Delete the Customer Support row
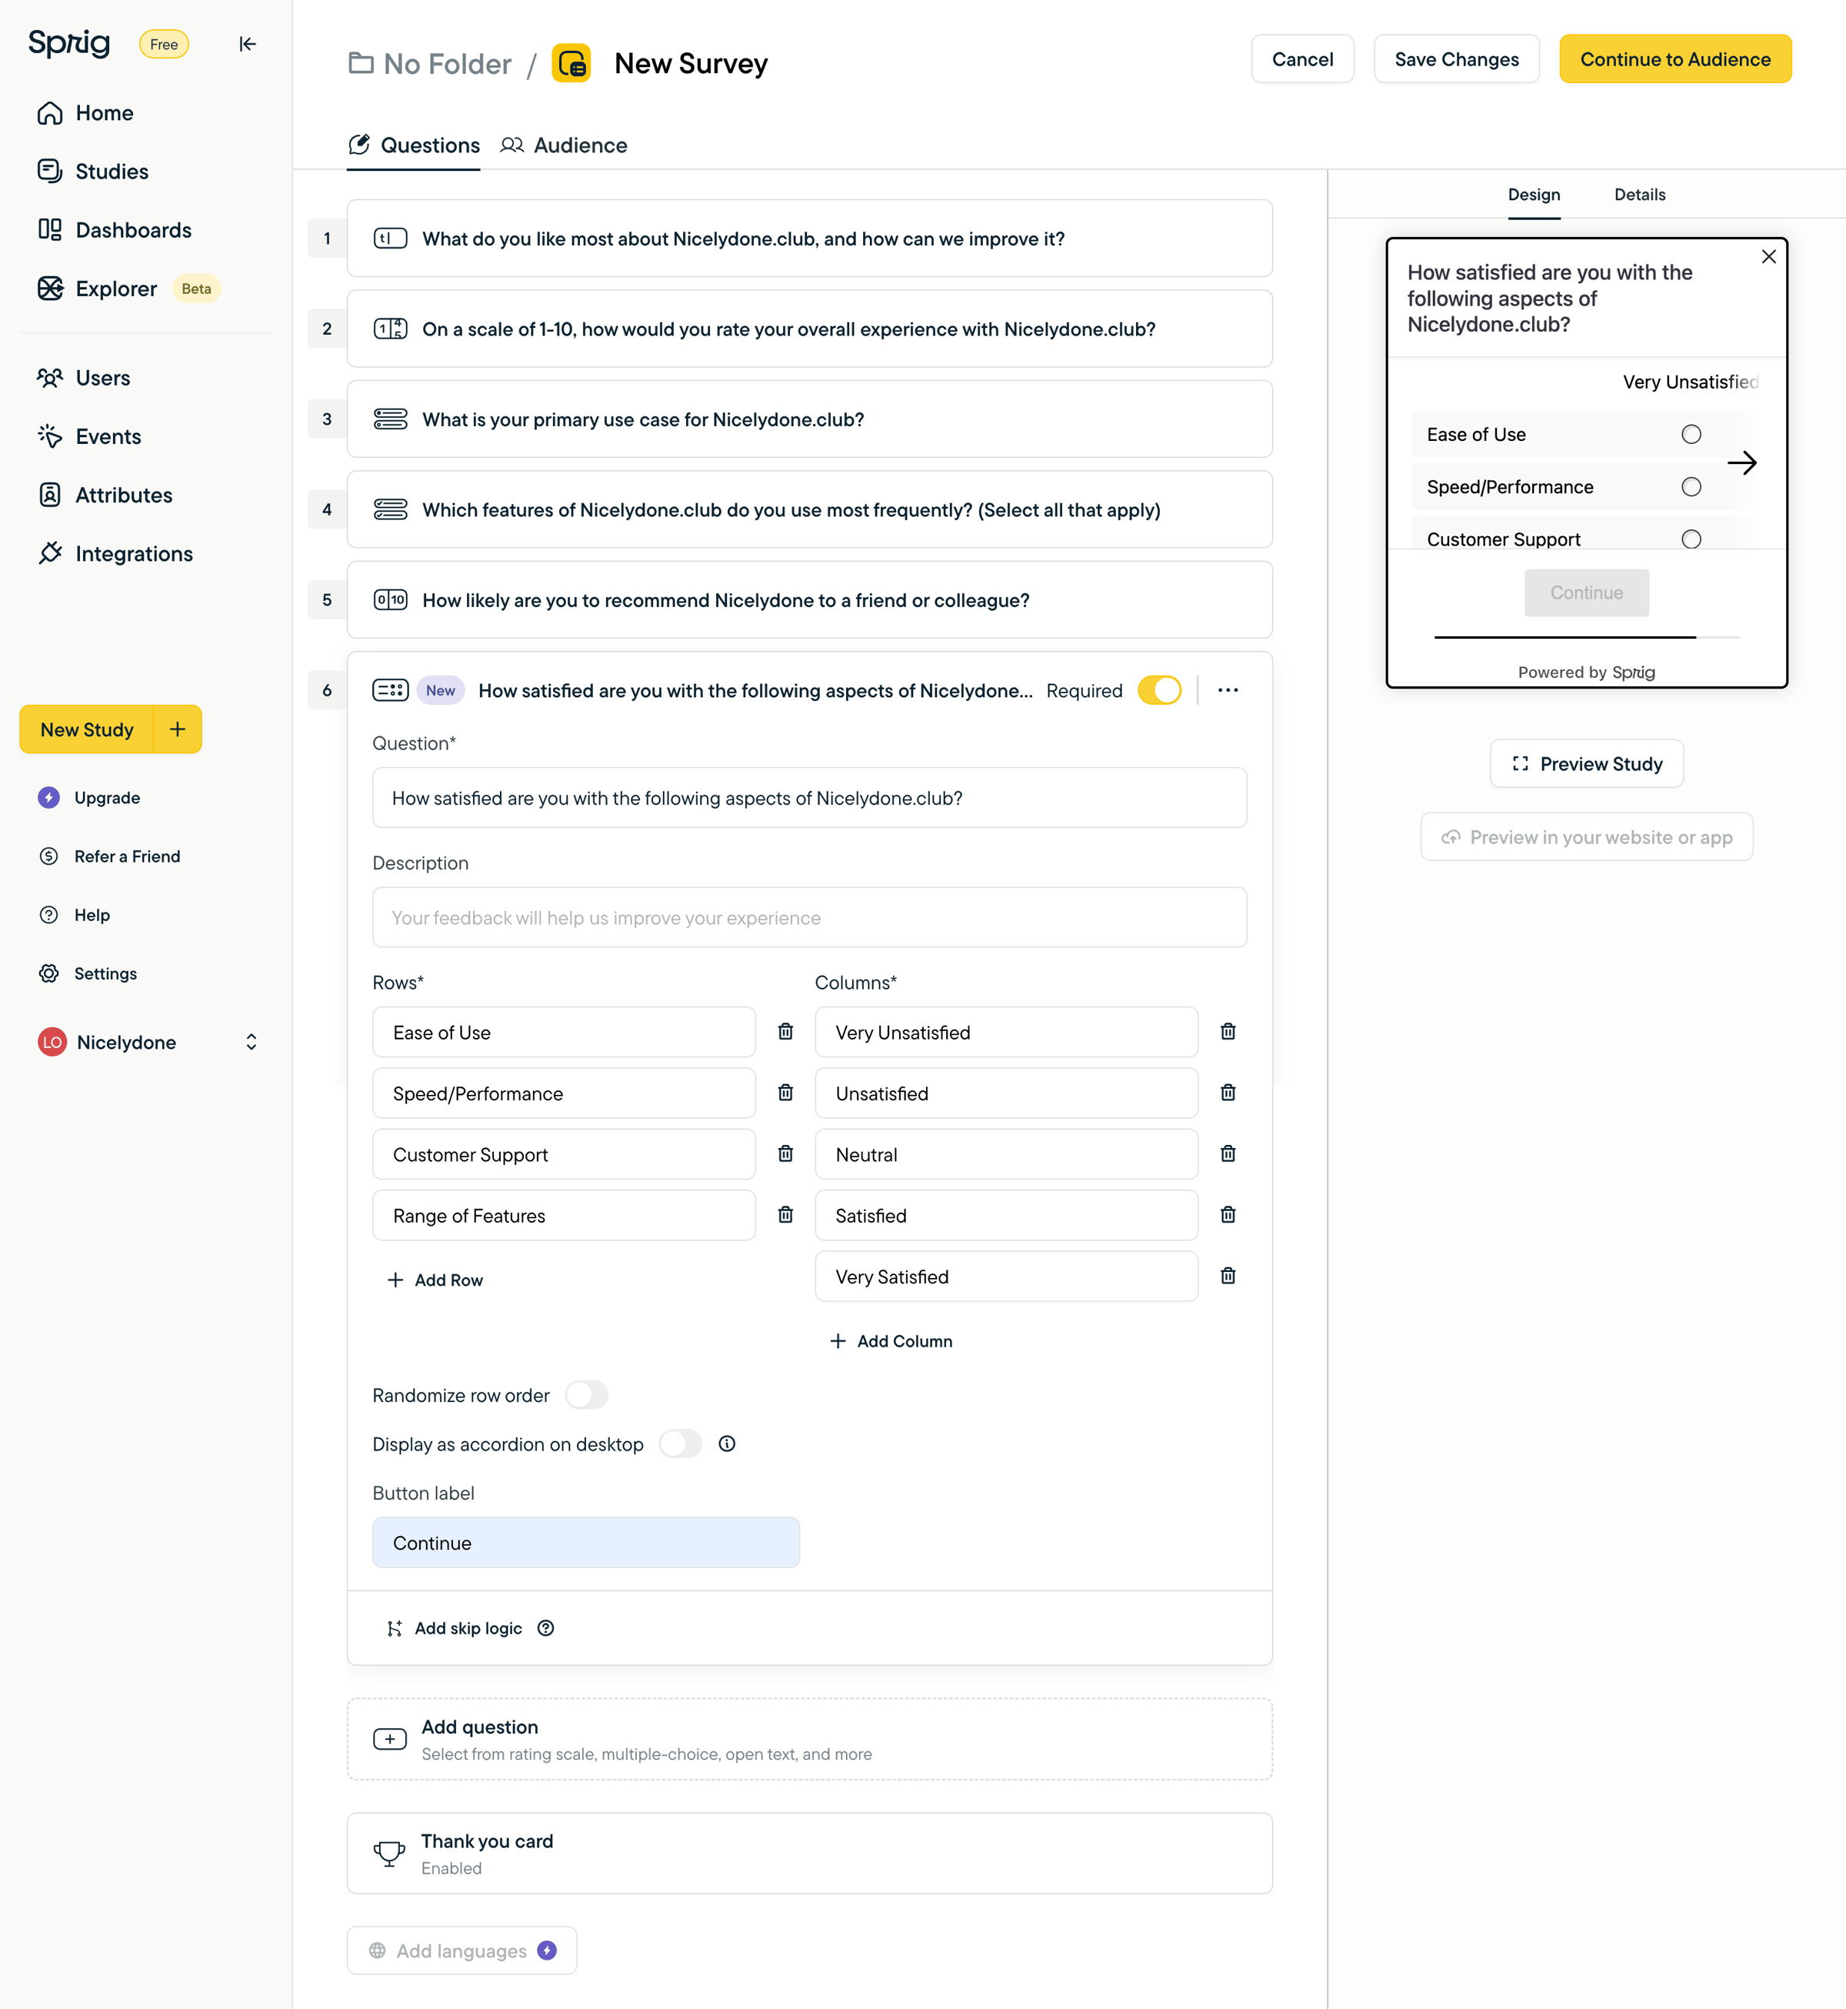The width and height of the screenshot is (1846, 2009). (x=785, y=1153)
